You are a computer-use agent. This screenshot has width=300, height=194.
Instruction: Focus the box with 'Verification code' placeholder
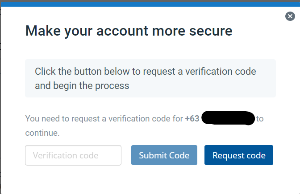(x=73, y=155)
